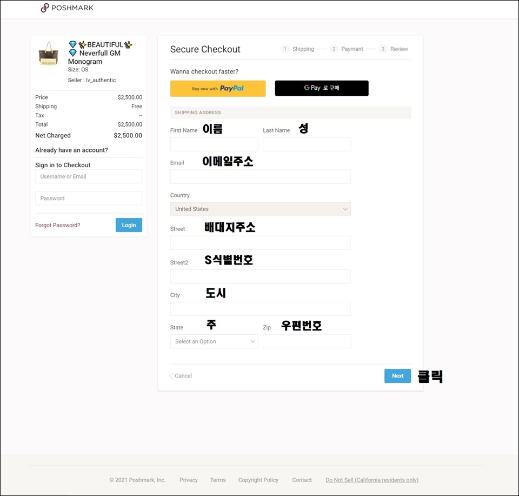Click the blue Next button
This screenshot has width=519, height=496.
[x=397, y=376]
